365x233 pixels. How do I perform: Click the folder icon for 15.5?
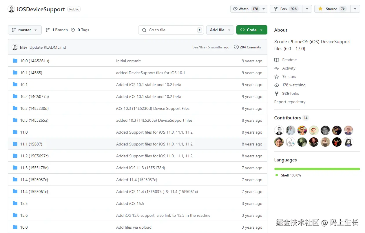click(x=15, y=203)
